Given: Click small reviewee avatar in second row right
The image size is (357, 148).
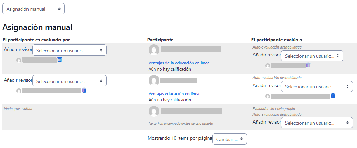Looking at the screenshot, I should 268,96.
